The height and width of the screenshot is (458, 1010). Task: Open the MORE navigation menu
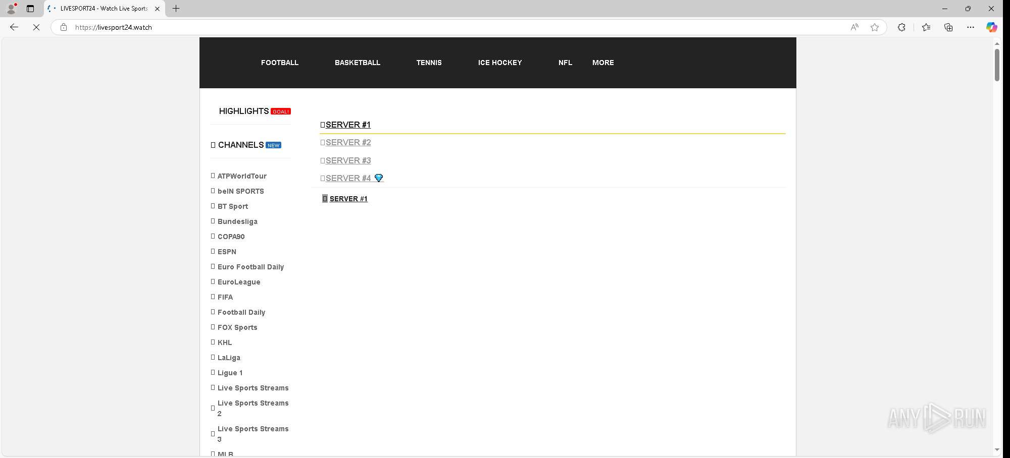[x=603, y=63]
